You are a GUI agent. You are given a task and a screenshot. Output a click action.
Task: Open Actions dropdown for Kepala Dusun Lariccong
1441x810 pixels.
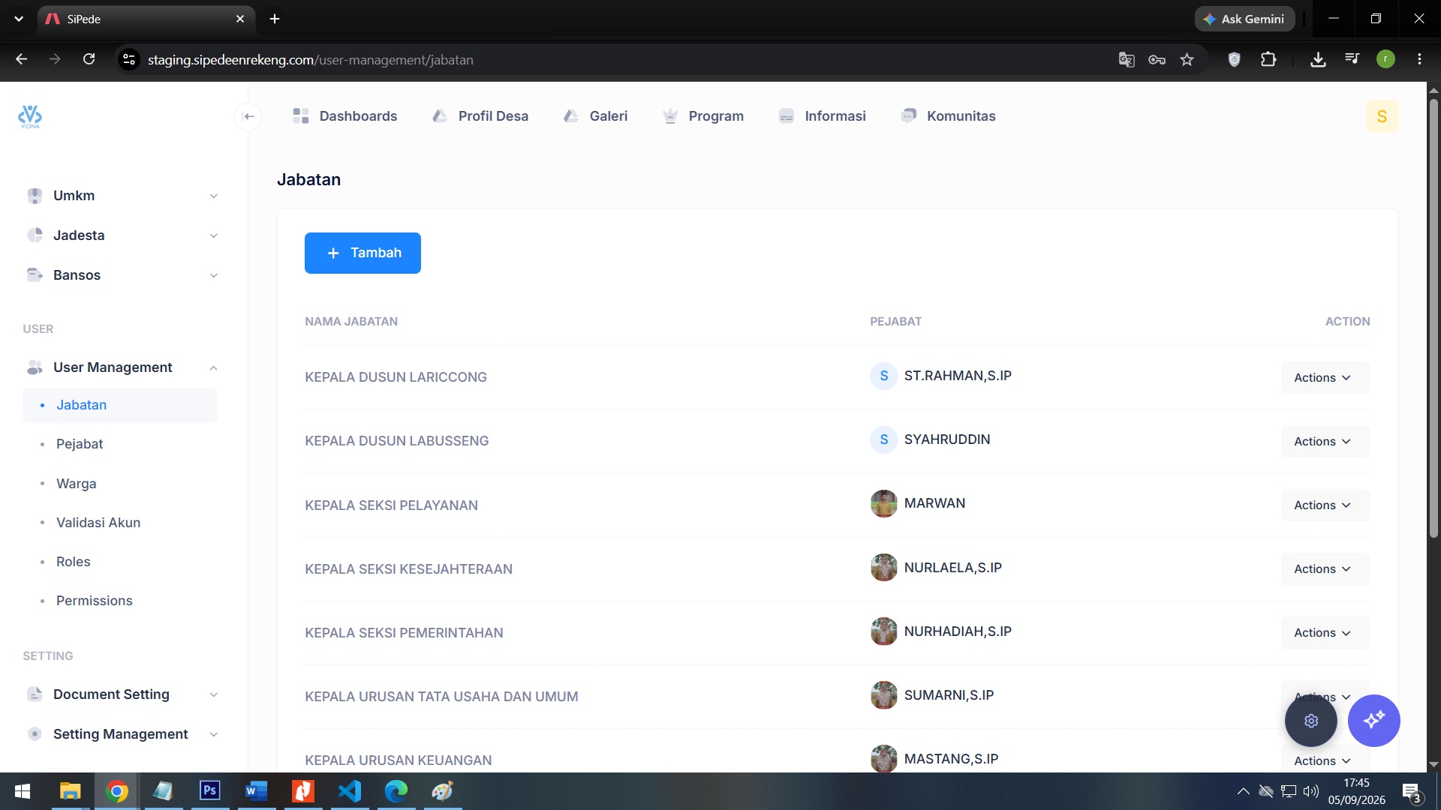[1325, 377]
